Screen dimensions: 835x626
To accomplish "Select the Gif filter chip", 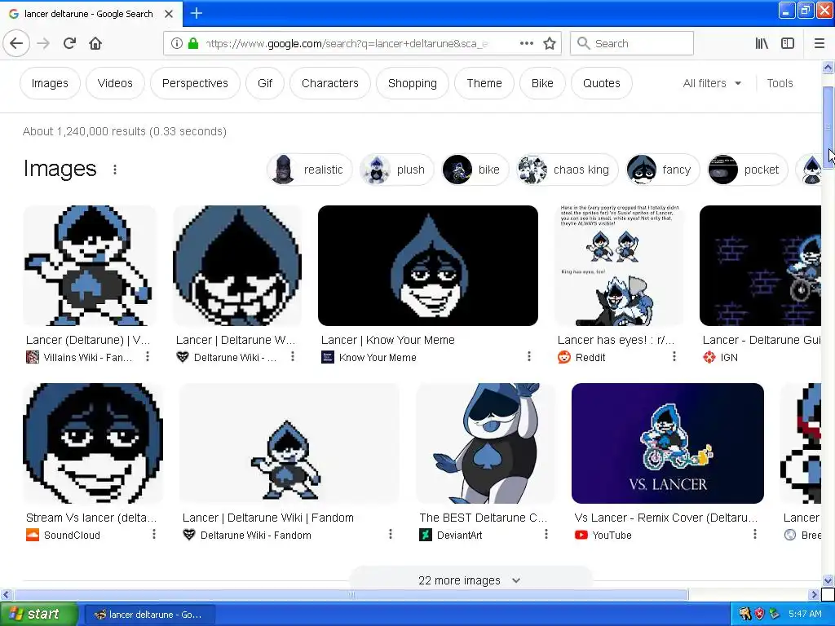I will pos(265,83).
